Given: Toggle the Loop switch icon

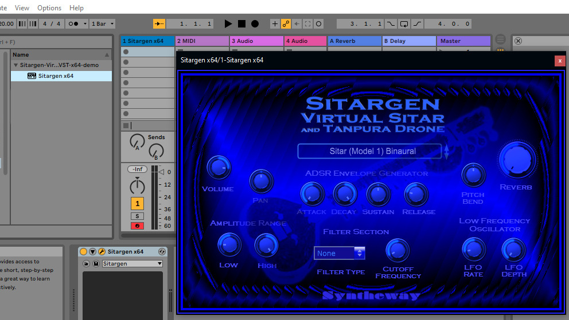Looking at the screenshot, I should [404, 24].
